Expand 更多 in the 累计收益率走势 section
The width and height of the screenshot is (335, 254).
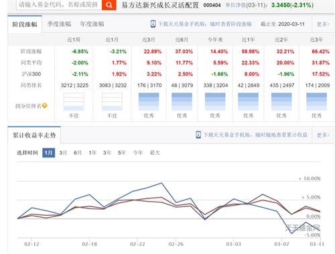click(x=323, y=135)
